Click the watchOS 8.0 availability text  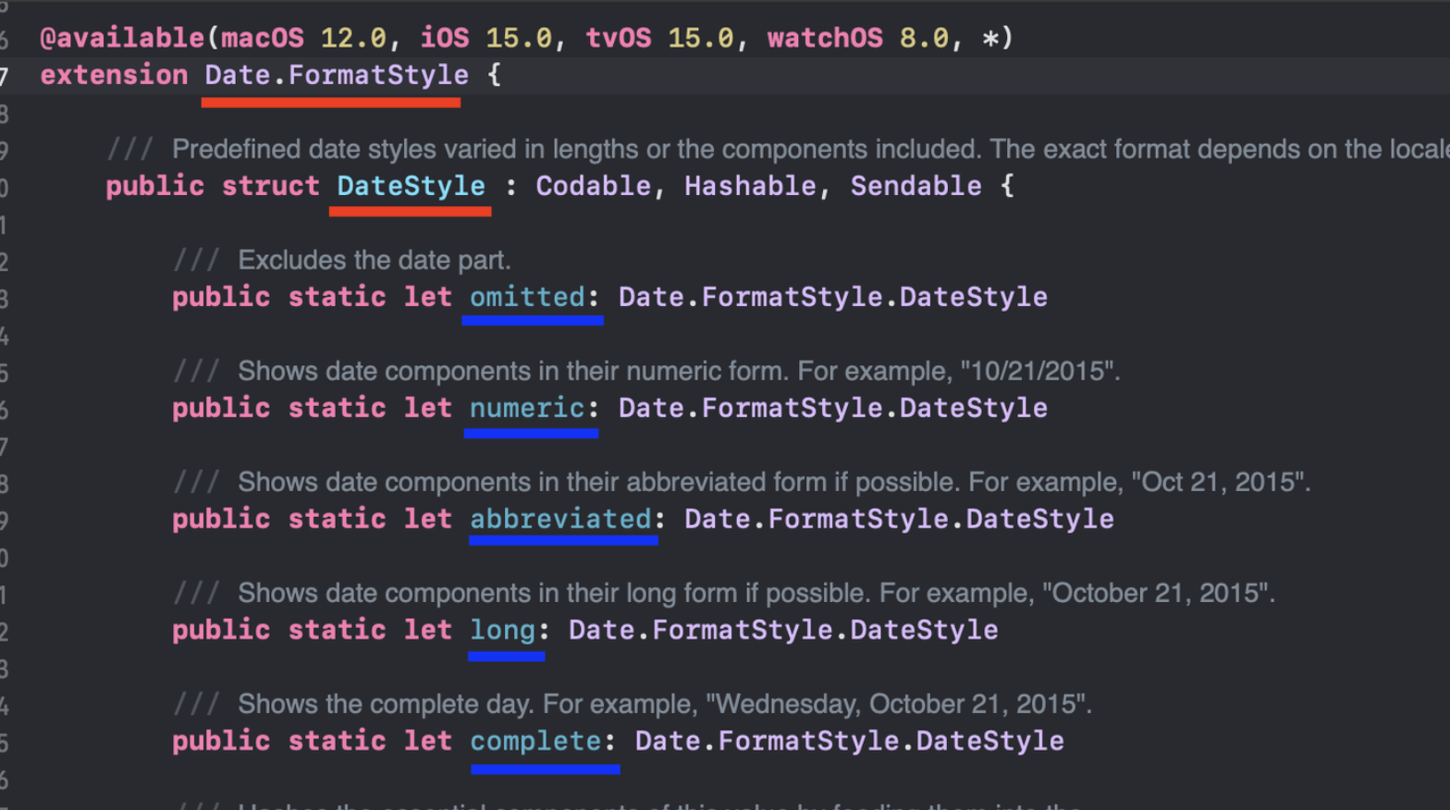point(858,38)
